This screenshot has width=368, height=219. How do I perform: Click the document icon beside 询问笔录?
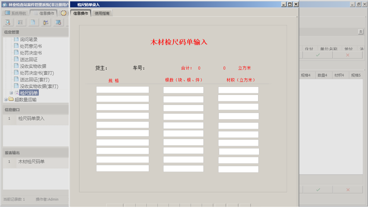pyautogui.click(x=16, y=39)
